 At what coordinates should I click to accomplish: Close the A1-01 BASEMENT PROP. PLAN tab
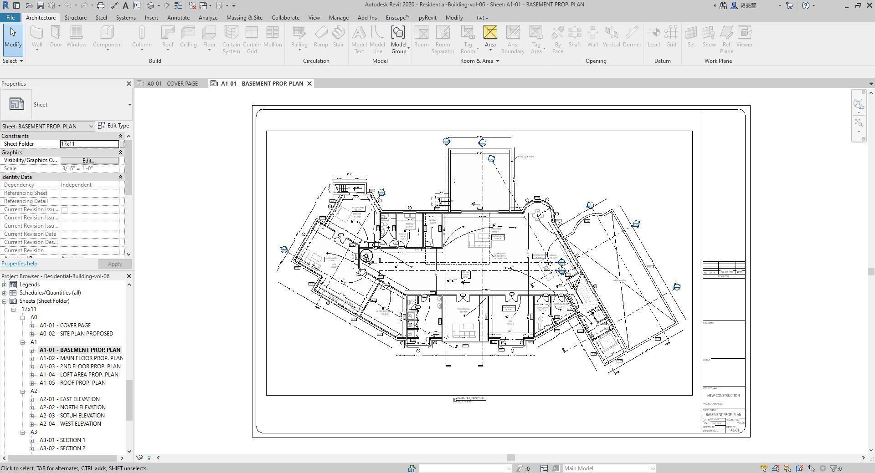pyautogui.click(x=309, y=84)
